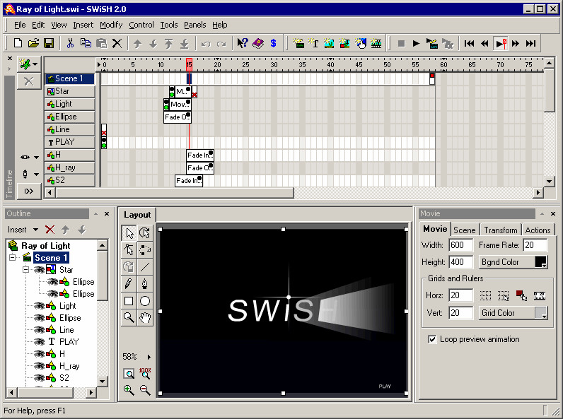Play the movie from toolbar
Image resolution: width=563 pixels, height=419 pixels.
(x=416, y=44)
